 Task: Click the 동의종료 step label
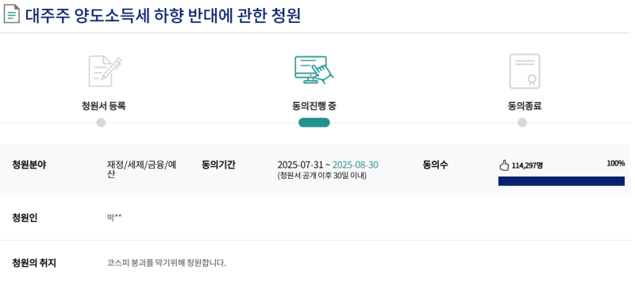pos(525,106)
